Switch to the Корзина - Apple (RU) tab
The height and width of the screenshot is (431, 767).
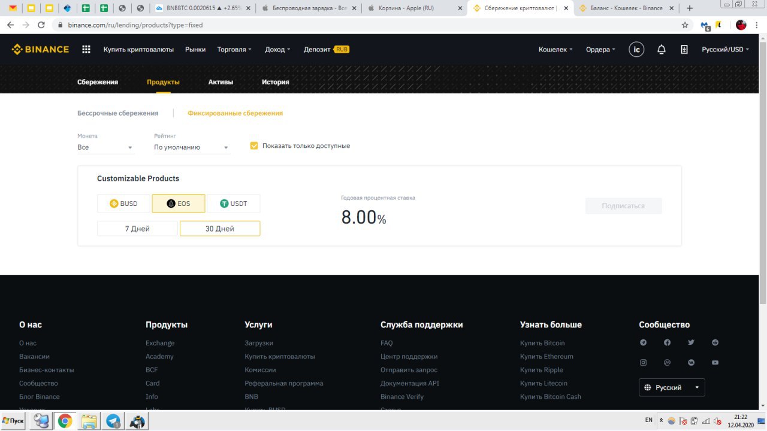pos(413,8)
